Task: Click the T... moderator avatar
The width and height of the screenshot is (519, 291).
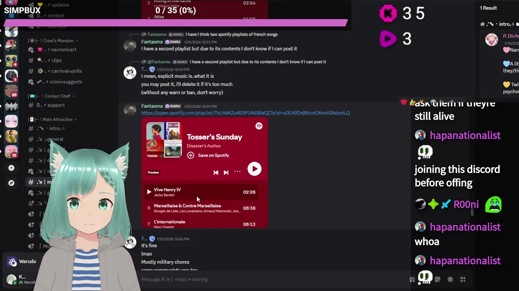Action: 130,73
